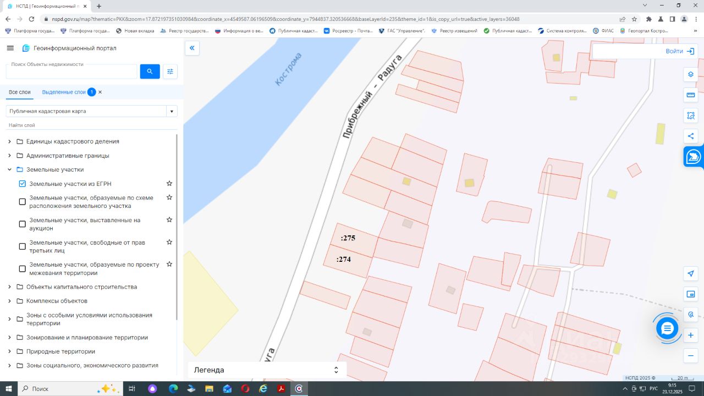Collapse the 'Земельные участки' group
704x396 pixels.
click(x=9, y=169)
